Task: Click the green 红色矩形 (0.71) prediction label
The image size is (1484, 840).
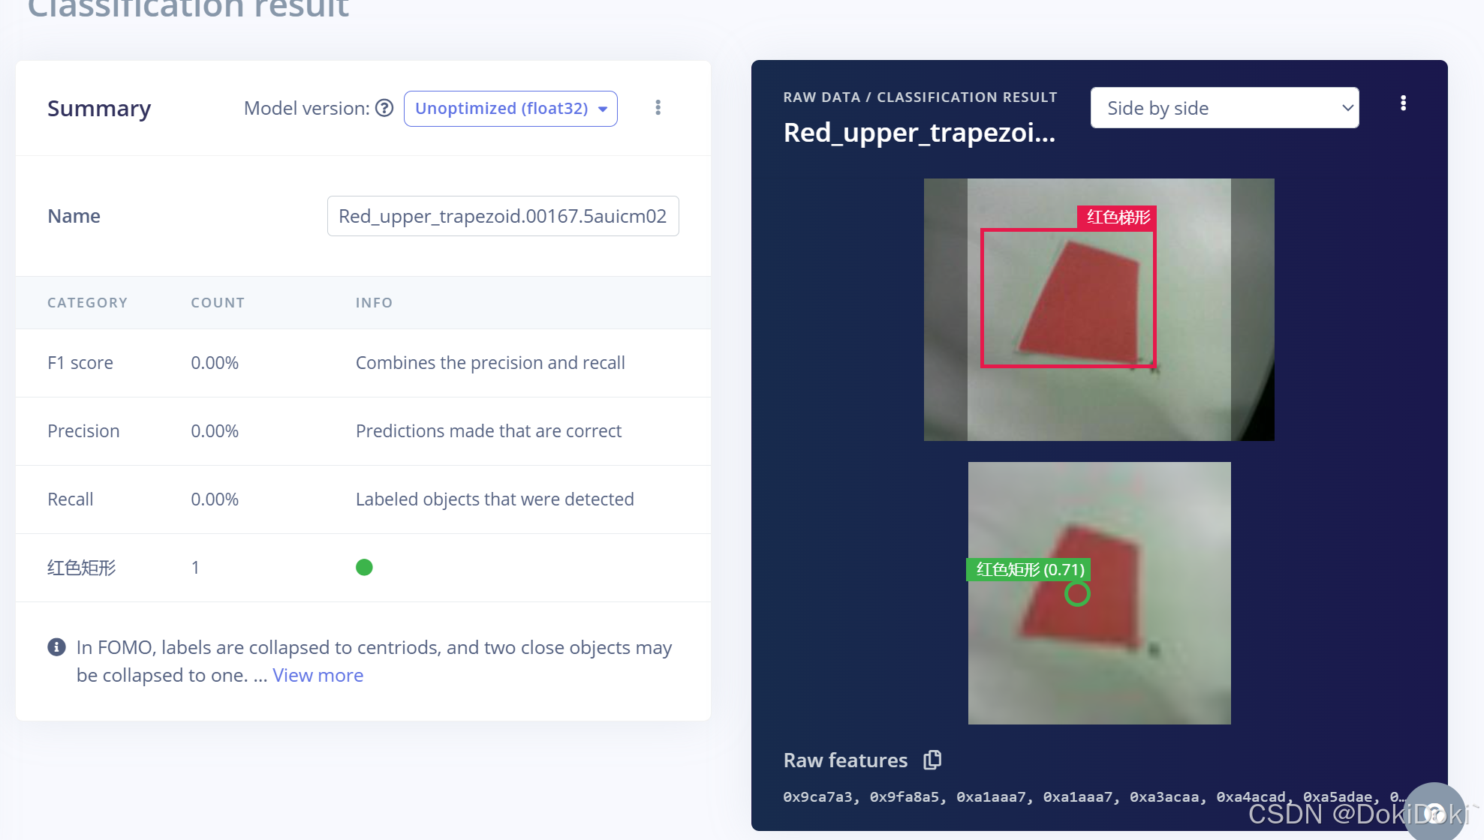Action: click(x=1029, y=570)
